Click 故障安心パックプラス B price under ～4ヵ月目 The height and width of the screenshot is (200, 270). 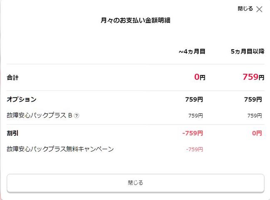pos(196,115)
